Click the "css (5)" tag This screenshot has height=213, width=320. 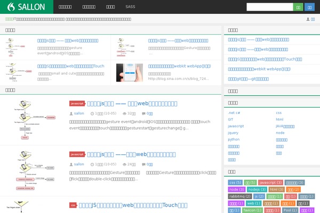[235, 183]
